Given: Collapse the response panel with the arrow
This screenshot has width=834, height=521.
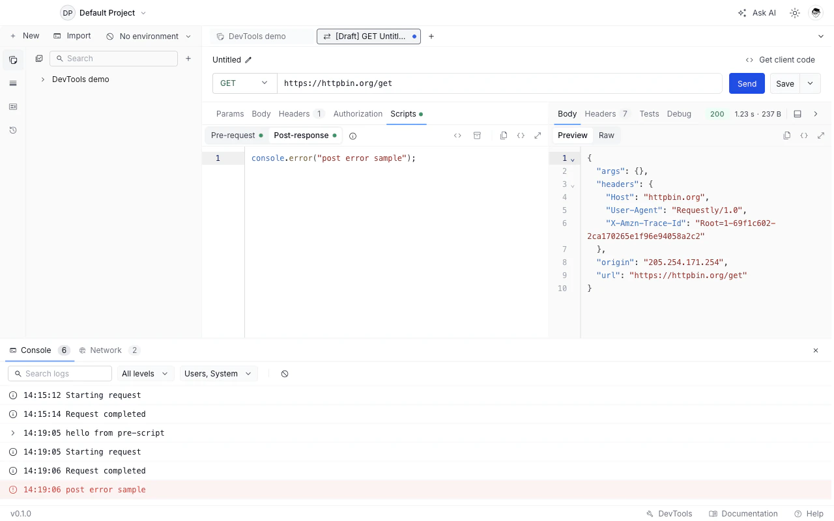Looking at the screenshot, I should coord(816,114).
